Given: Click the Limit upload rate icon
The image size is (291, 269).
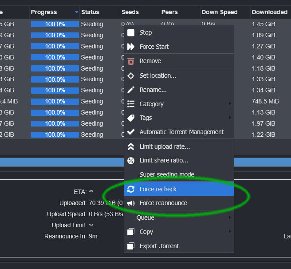Looking at the screenshot, I should pos(131,146).
